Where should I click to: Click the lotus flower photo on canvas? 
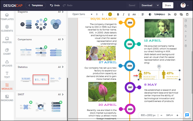102,92
